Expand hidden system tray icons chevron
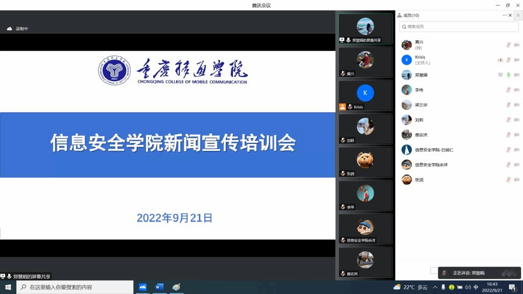Screen dimensions: 523x294 pyautogui.click(x=435, y=287)
